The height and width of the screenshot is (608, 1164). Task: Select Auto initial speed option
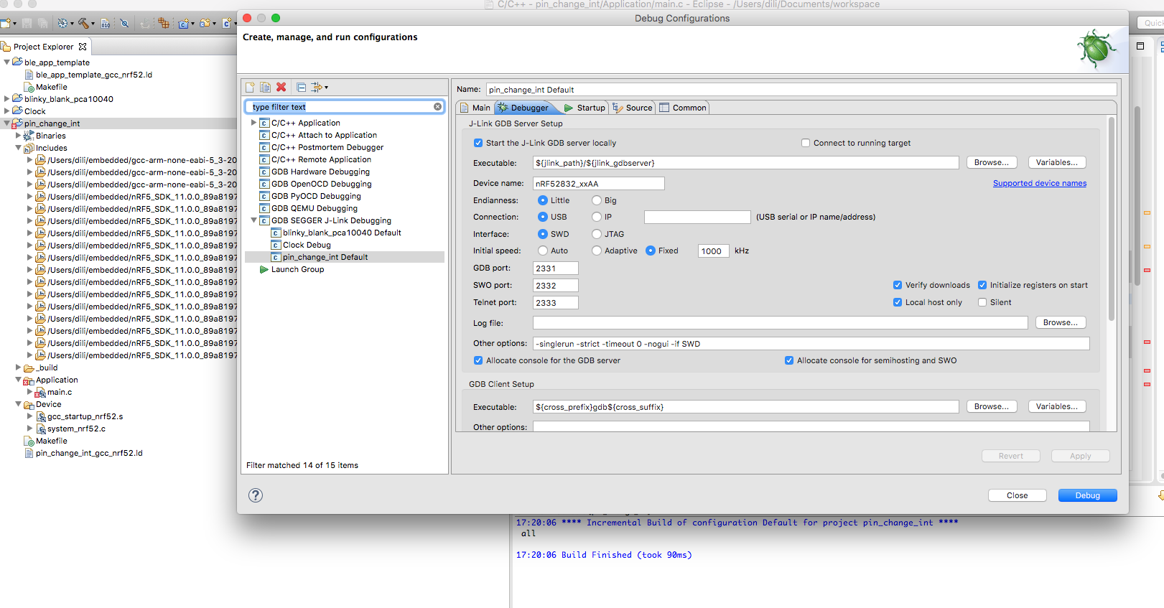click(543, 251)
